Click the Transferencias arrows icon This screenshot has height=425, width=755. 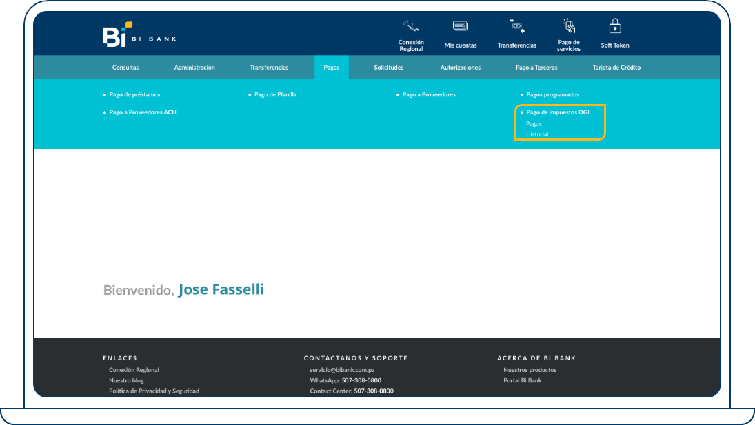coord(516,27)
